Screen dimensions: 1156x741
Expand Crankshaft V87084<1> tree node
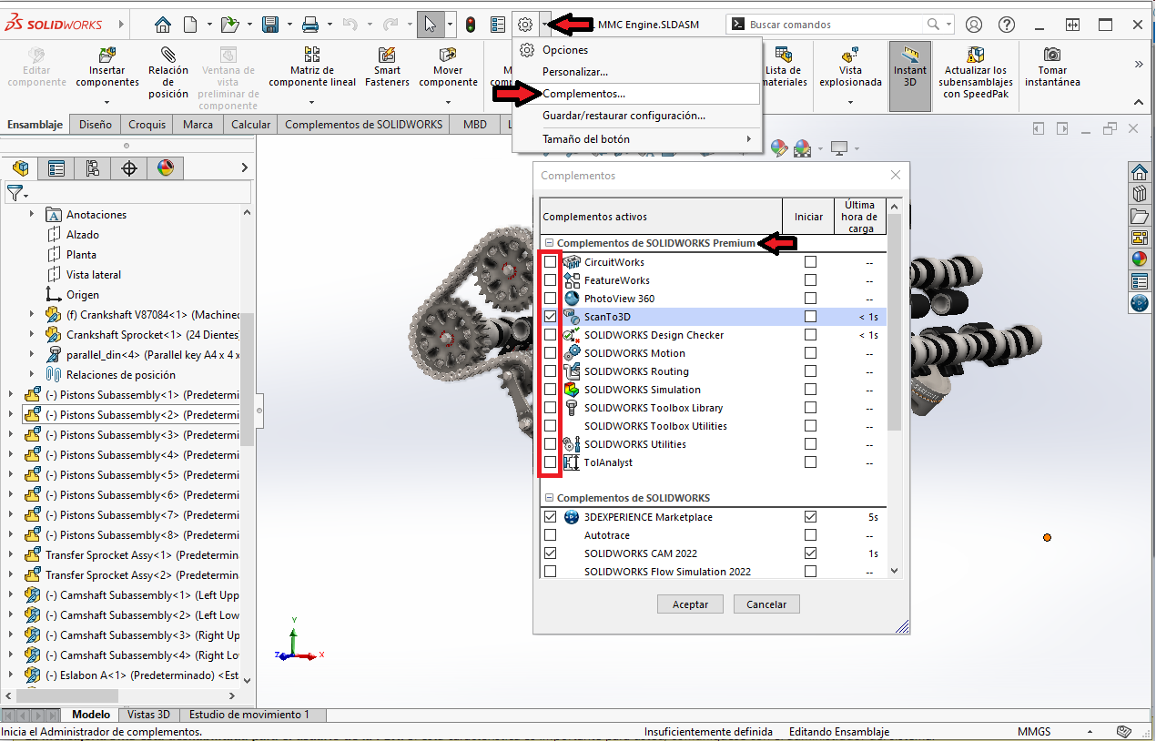click(31, 315)
